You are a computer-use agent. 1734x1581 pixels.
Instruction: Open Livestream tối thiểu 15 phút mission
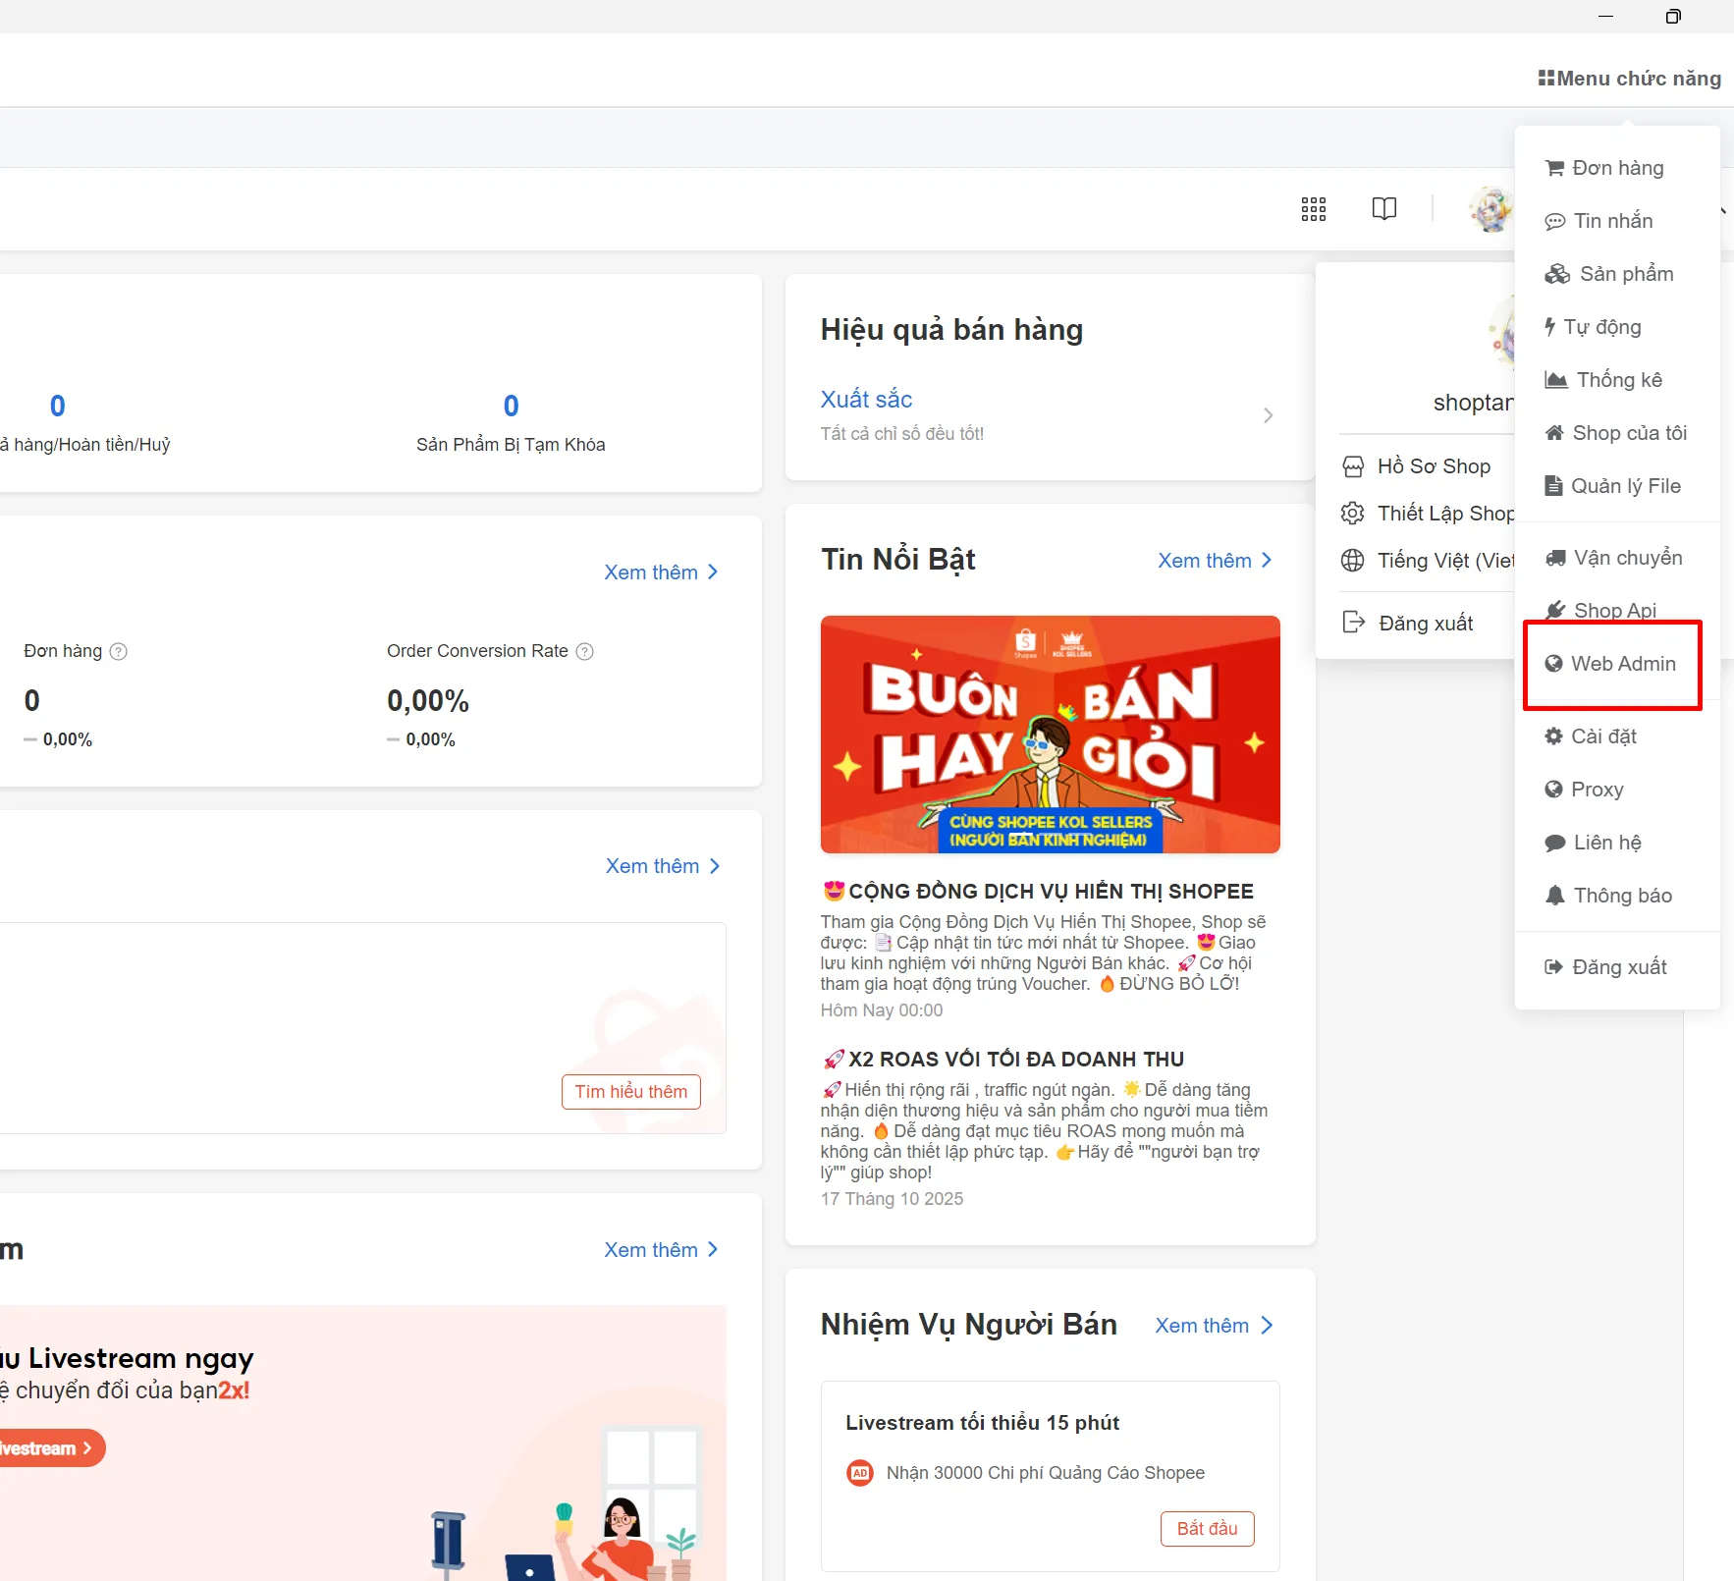click(983, 1423)
